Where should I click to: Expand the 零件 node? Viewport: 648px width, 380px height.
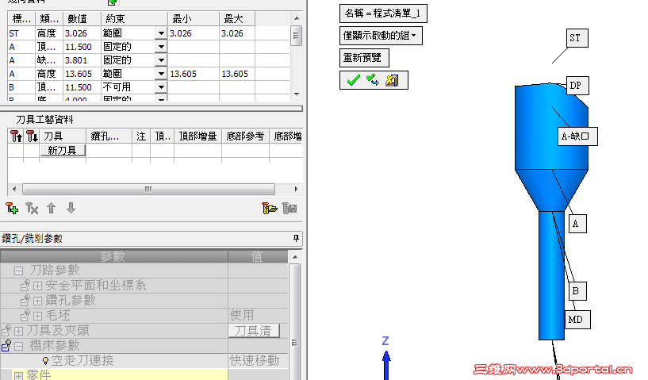[18, 375]
